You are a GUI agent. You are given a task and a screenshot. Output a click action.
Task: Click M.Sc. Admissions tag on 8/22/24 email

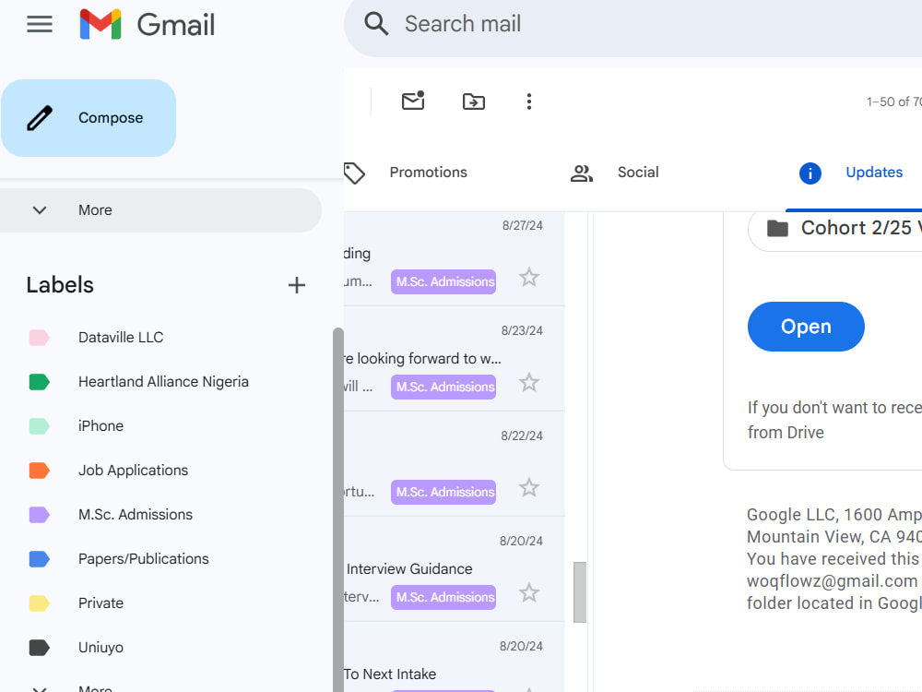443,492
